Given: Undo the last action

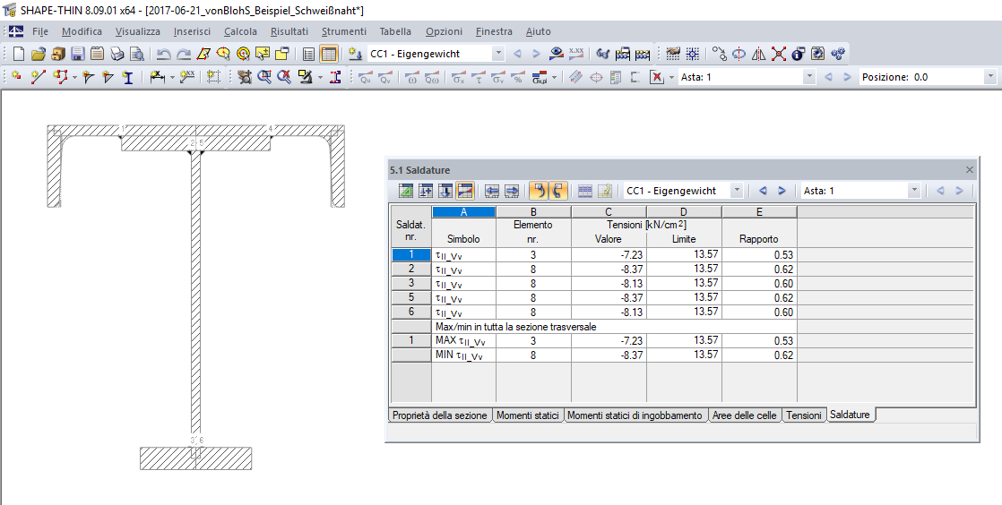Looking at the screenshot, I should 164,55.
